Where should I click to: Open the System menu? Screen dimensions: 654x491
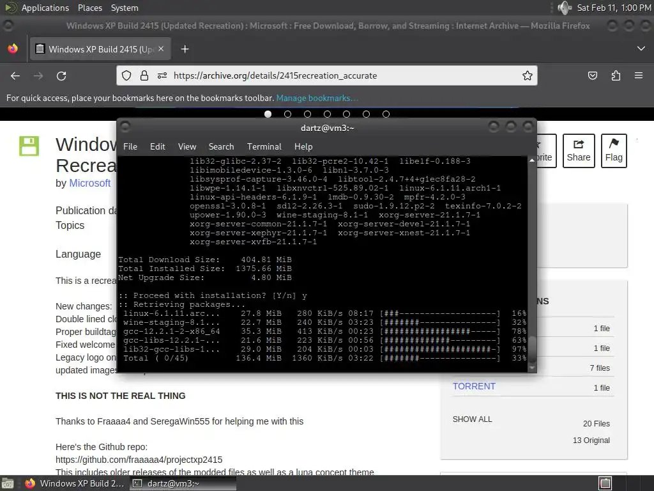(x=125, y=8)
